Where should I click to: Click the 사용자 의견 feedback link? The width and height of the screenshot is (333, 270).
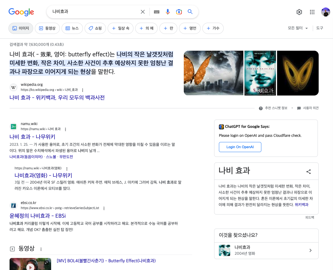coord(308,108)
